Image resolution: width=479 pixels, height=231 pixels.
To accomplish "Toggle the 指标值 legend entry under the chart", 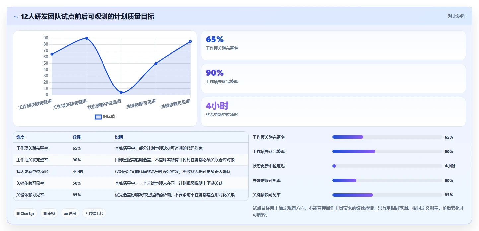I will click(105, 117).
